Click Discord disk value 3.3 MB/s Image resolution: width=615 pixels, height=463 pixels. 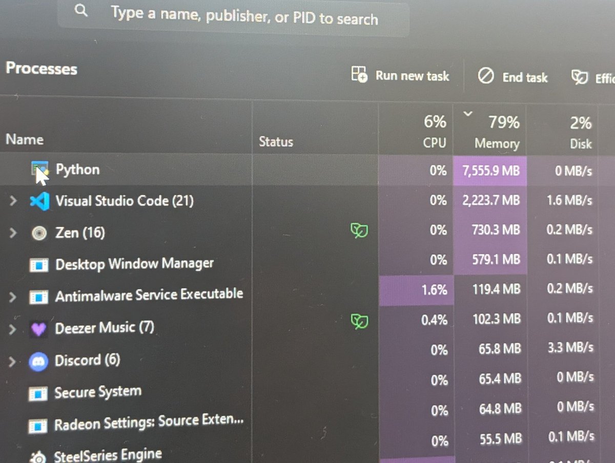coord(570,348)
